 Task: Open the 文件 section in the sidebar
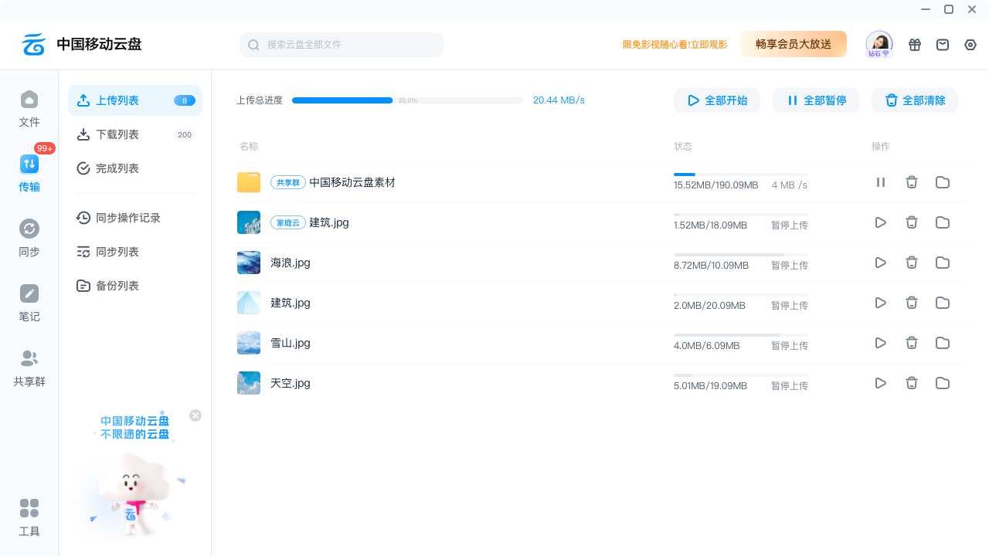point(29,108)
